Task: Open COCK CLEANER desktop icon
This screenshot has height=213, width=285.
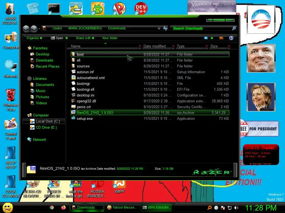Action: tap(11, 187)
